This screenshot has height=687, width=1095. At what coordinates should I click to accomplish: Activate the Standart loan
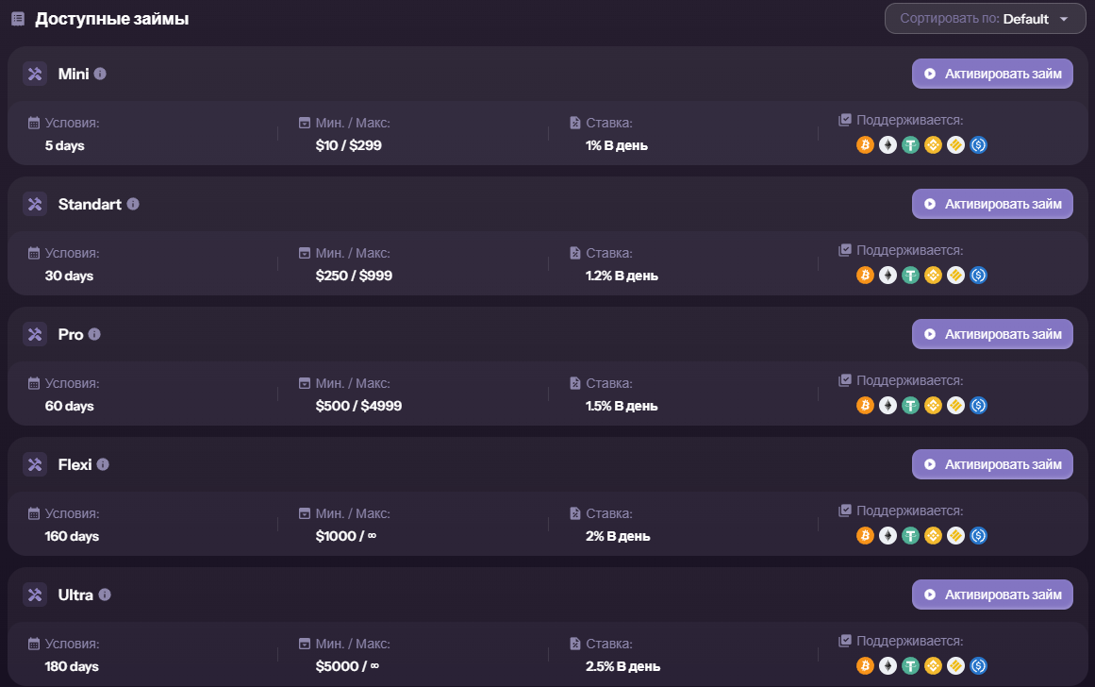coord(992,204)
